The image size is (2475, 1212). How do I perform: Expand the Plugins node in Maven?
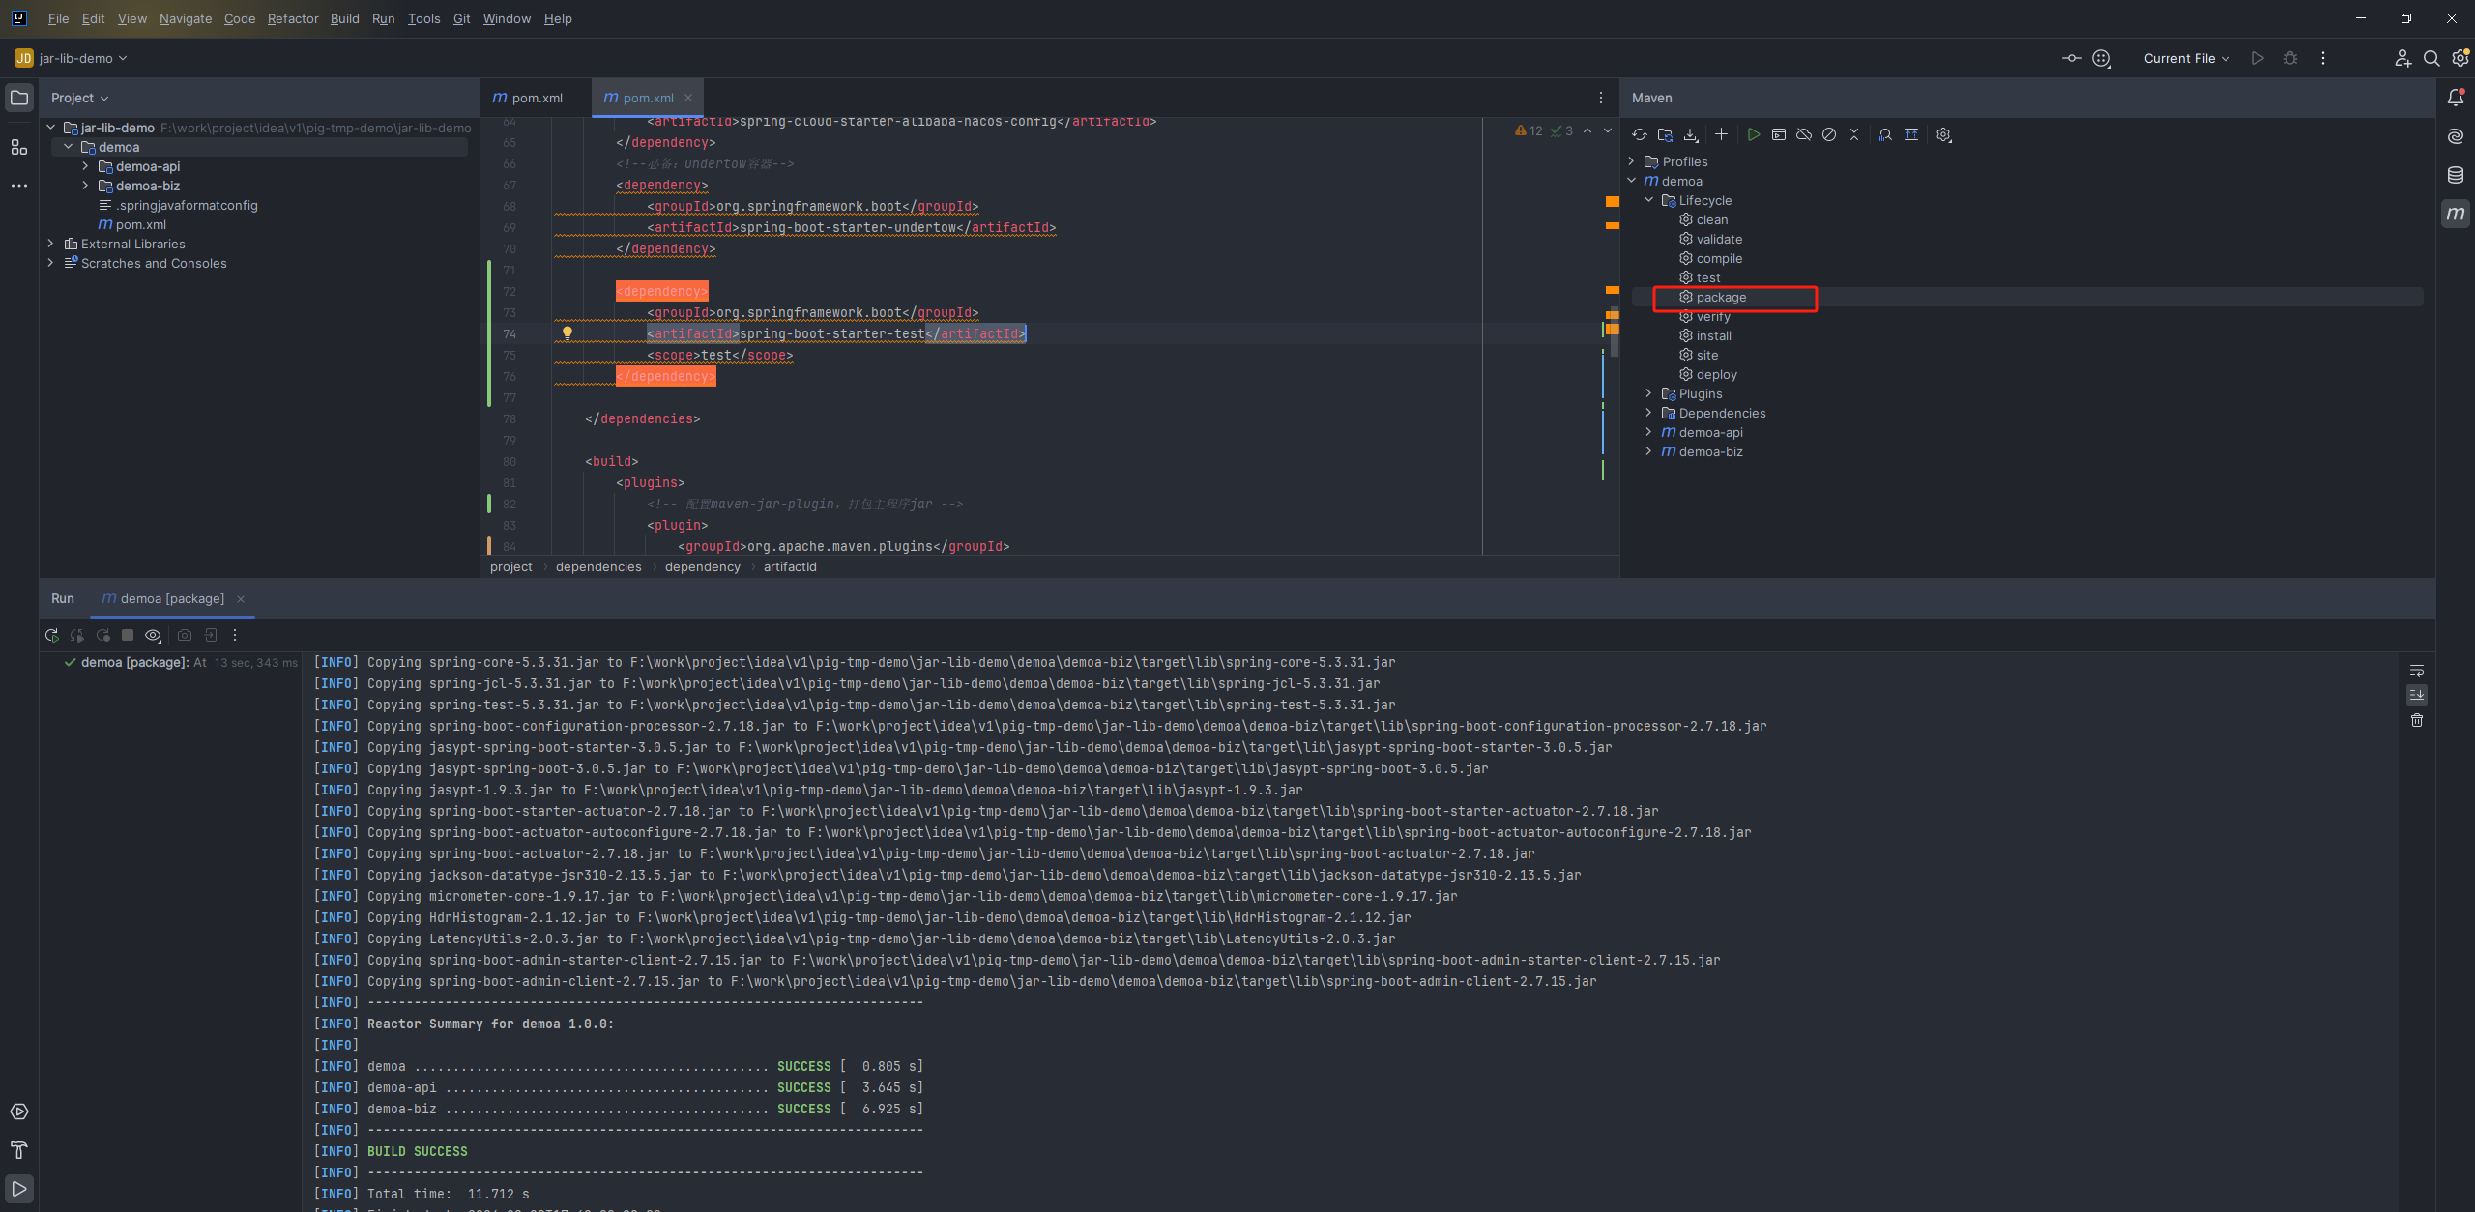[x=1649, y=393]
